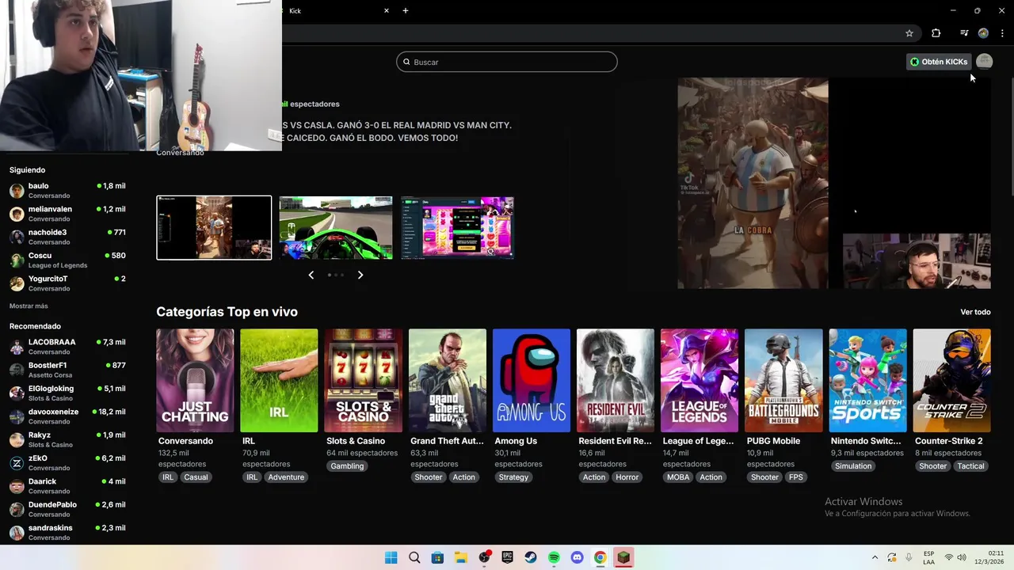The image size is (1014, 570).
Task: Select the slots game stream thumbnail
Action: pos(457,227)
